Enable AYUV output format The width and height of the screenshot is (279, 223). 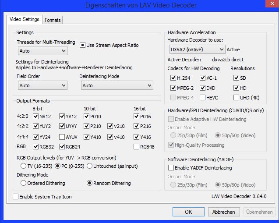(62, 137)
